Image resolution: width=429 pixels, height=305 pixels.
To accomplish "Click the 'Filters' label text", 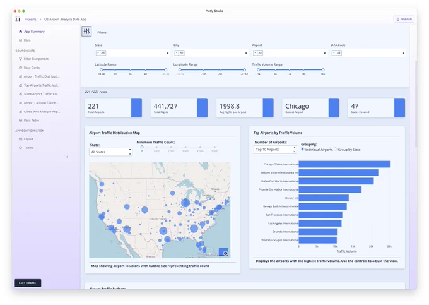I will pos(102,32).
